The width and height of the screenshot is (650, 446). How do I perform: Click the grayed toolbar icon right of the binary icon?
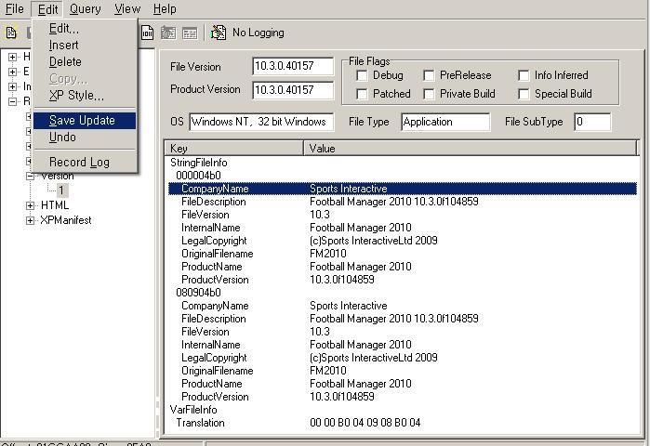[168, 33]
